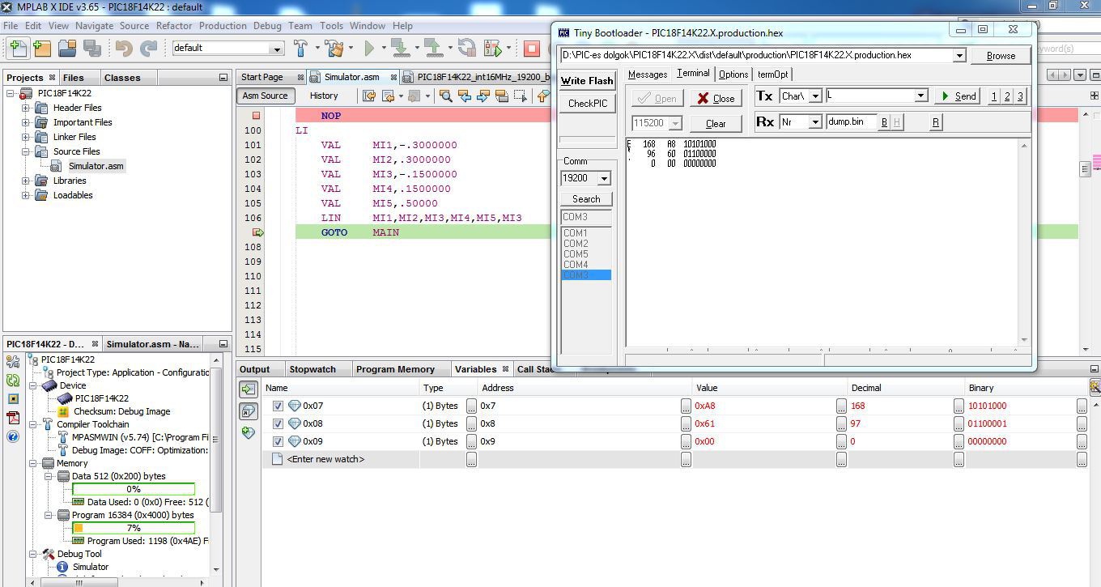The image size is (1101, 587).
Task: Click the Browse button in Tiny Bootloader
Action: [1001, 56]
